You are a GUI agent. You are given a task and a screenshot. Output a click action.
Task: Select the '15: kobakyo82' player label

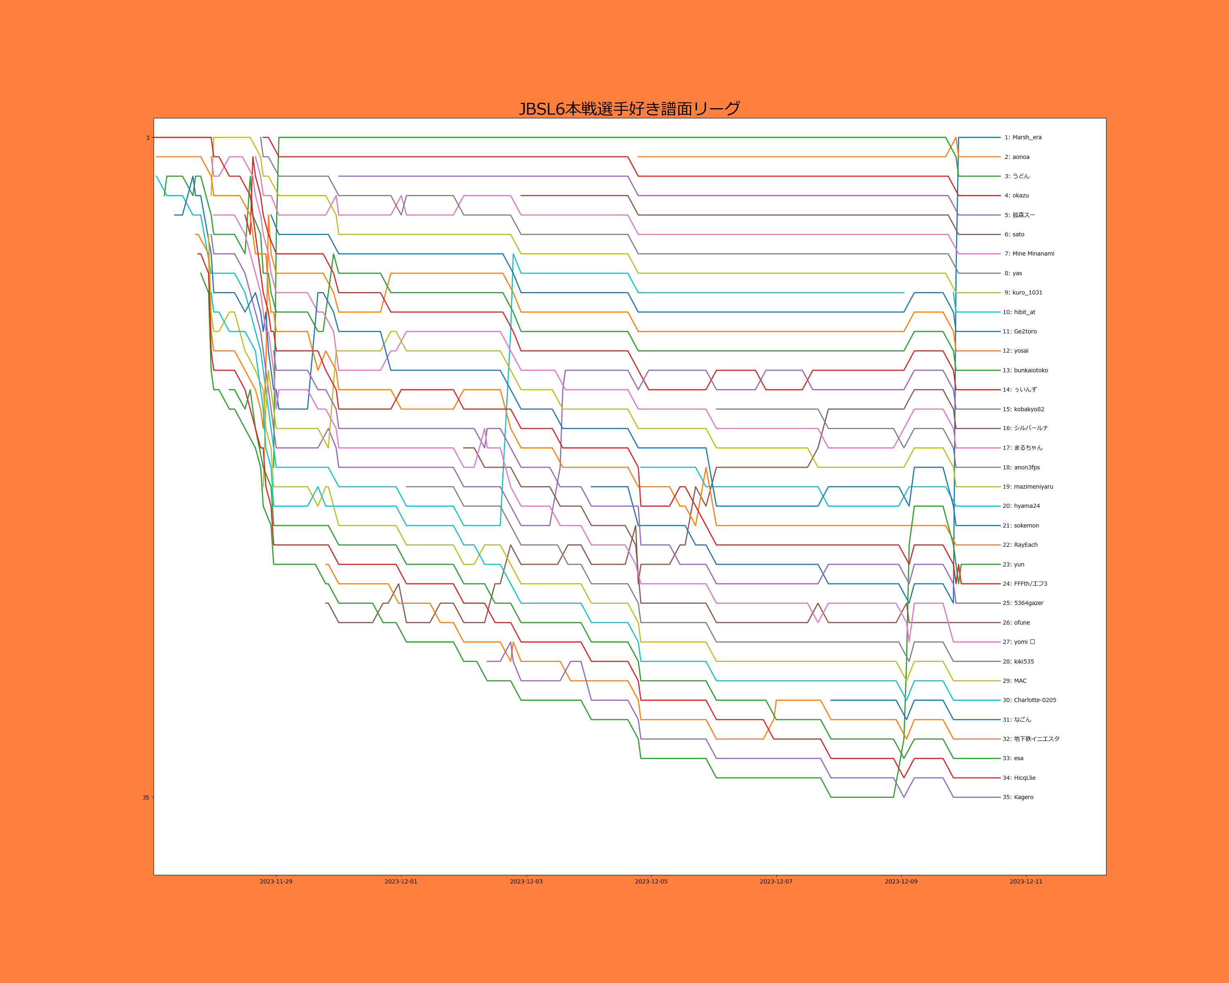[1023, 409]
